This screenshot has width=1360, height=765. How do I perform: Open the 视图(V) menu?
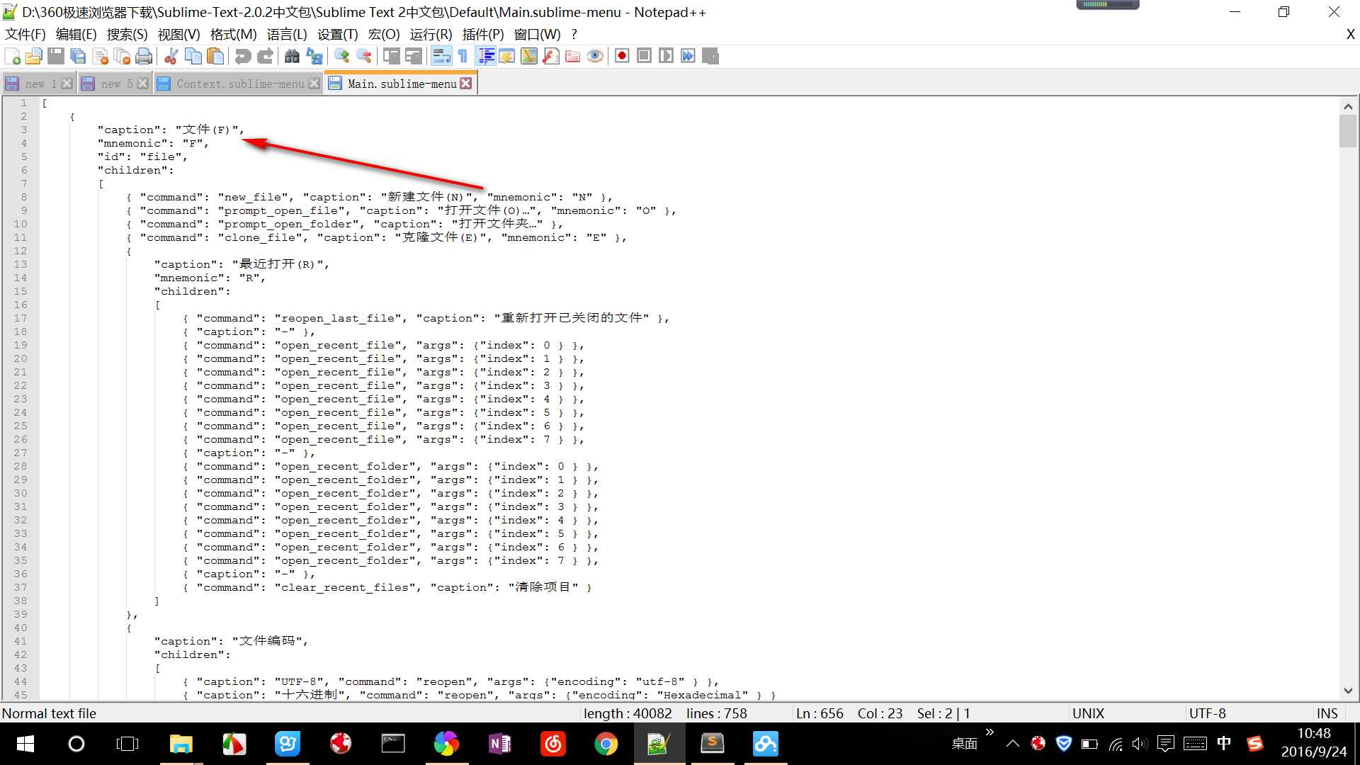point(179,35)
